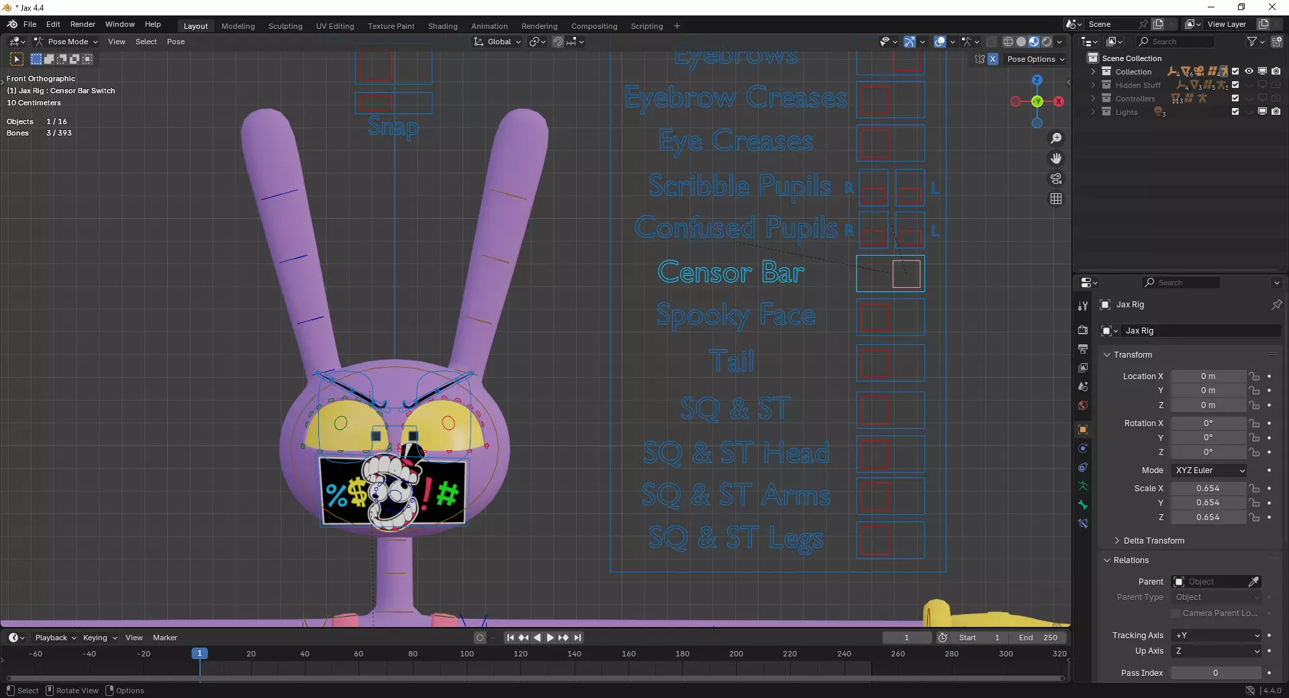This screenshot has height=698, width=1289.
Task: Select material preview viewport shading
Action: coord(1034,42)
